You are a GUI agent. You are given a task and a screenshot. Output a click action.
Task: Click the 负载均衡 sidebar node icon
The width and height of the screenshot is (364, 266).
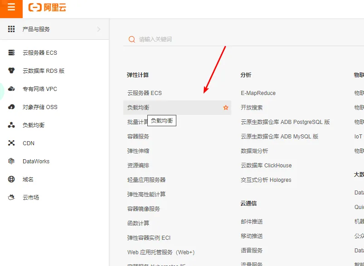click(11, 125)
